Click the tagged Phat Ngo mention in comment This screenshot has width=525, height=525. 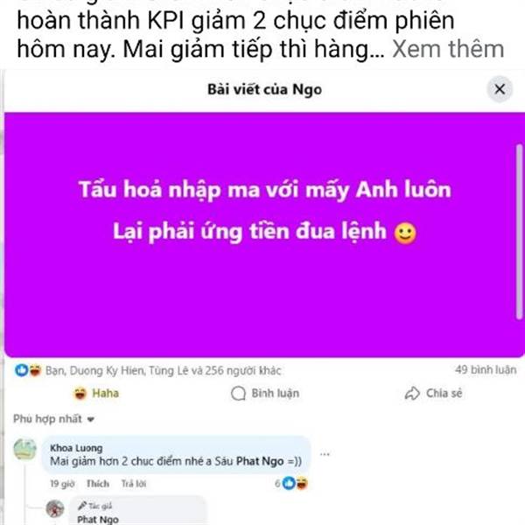point(260,461)
